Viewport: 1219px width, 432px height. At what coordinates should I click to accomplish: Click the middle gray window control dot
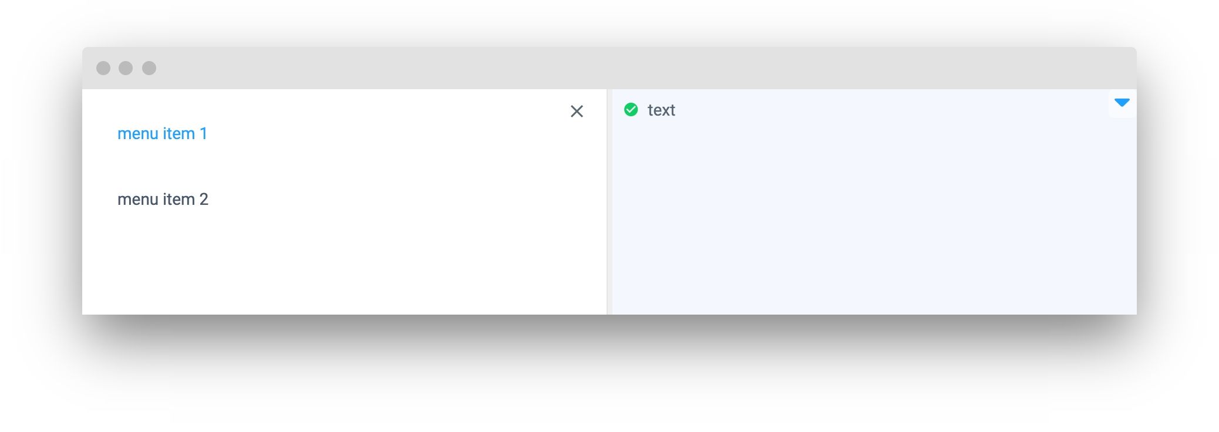tap(126, 68)
